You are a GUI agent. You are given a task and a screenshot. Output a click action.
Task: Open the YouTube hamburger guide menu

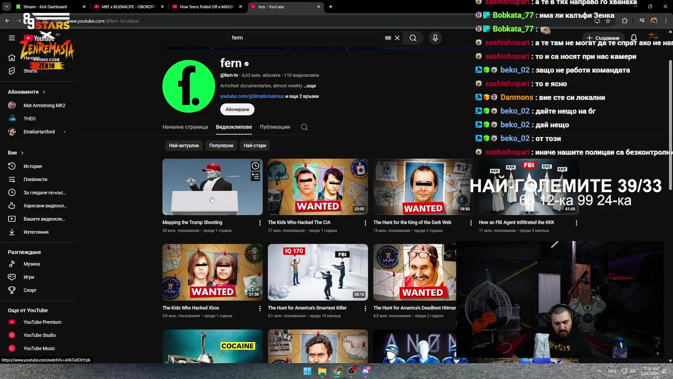click(x=12, y=38)
